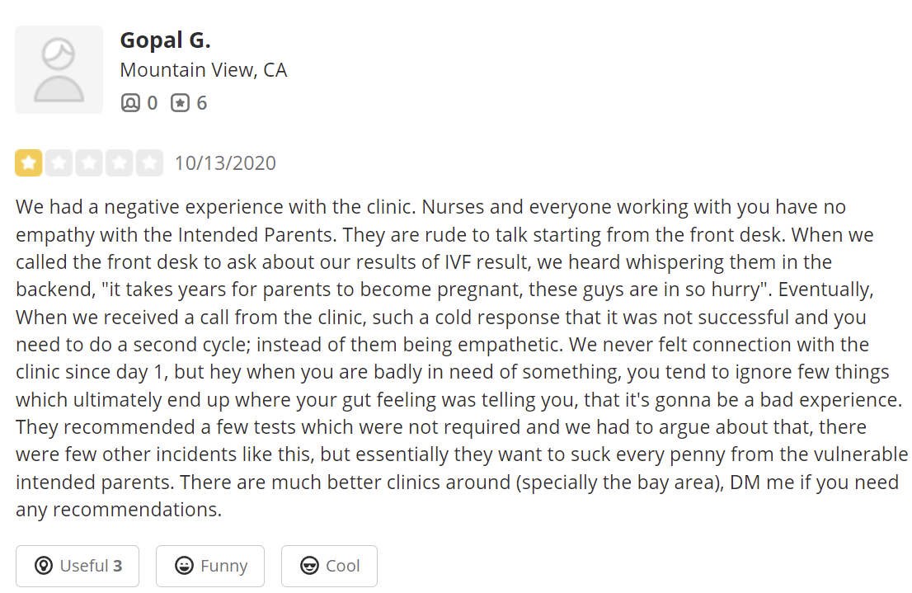Screen dimensions: 912x593
Task: Select the second rating star
Action: 59,162
